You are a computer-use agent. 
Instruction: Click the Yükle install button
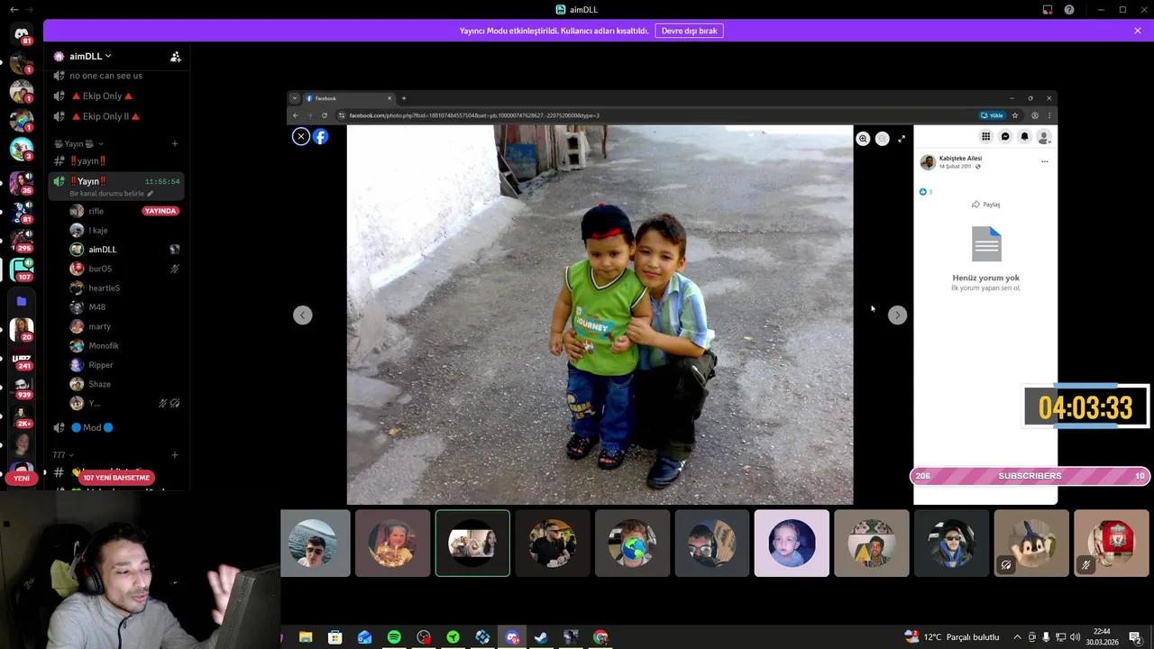(x=992, y=115)
